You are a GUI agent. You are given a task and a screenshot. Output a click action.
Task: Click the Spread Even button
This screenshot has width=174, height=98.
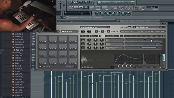click(x=112, y=36)
